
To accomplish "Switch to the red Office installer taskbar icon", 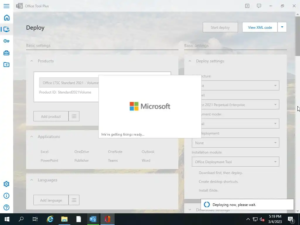I will point(107,219).
